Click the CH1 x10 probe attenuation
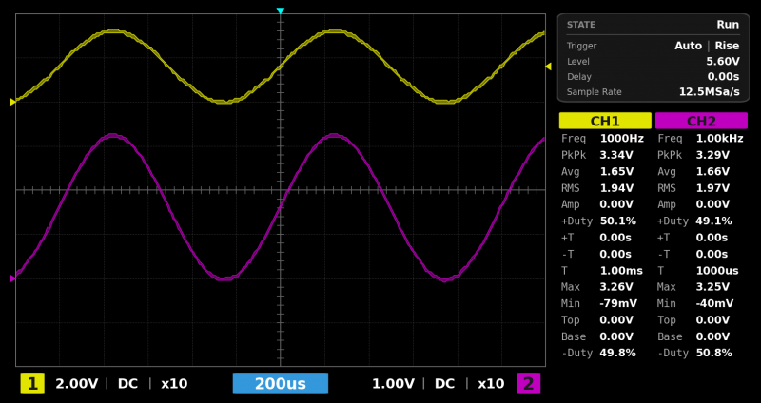The image size is (761, 403). pos(174,384)
